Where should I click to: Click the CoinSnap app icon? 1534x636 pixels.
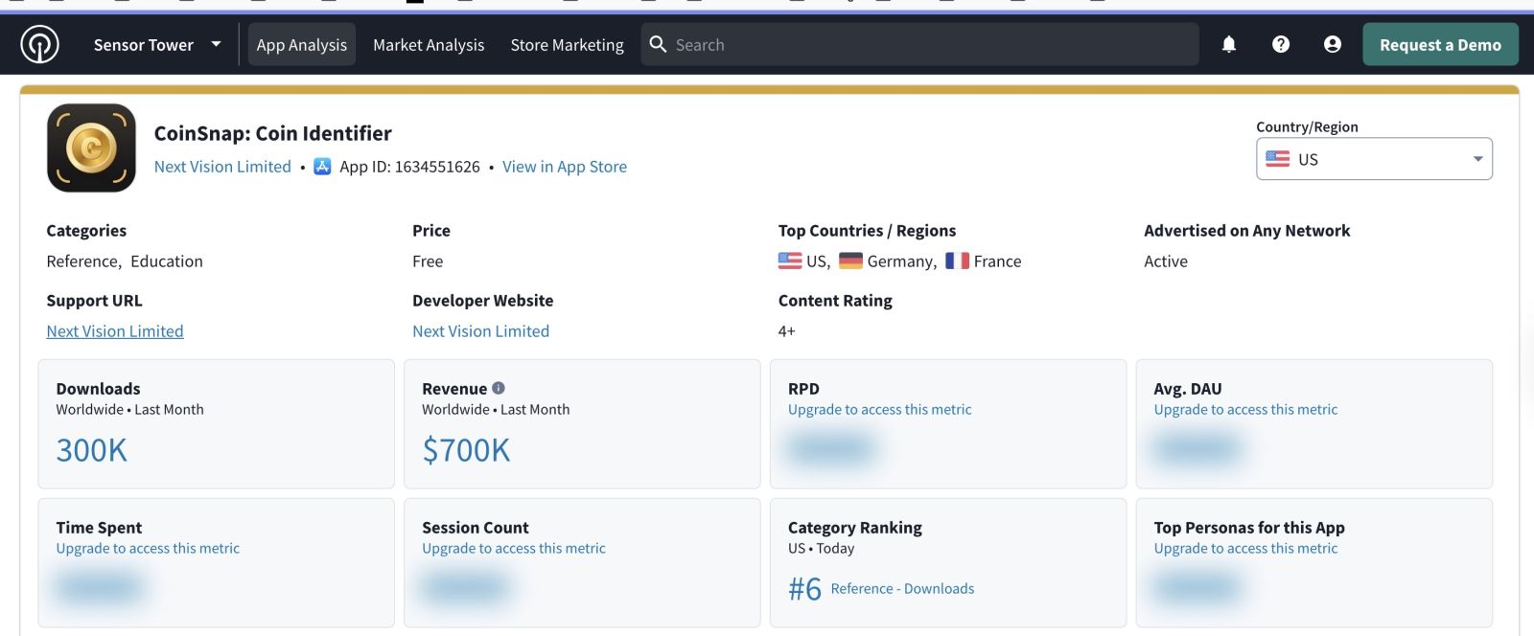pyautogui.click(x=91, y=148)
